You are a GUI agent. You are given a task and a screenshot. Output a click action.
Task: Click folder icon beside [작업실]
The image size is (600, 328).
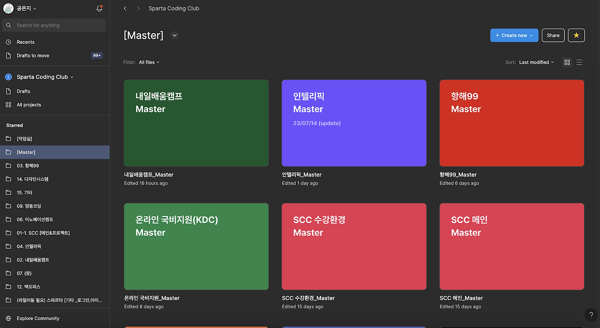click(x=8, y=139)
